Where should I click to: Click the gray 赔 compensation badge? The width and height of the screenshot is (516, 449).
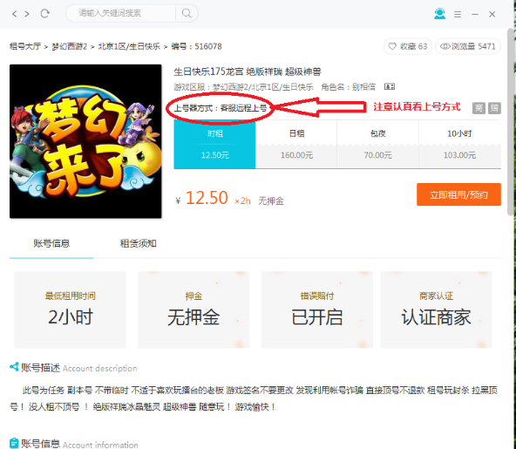click(x=494, y=108)
